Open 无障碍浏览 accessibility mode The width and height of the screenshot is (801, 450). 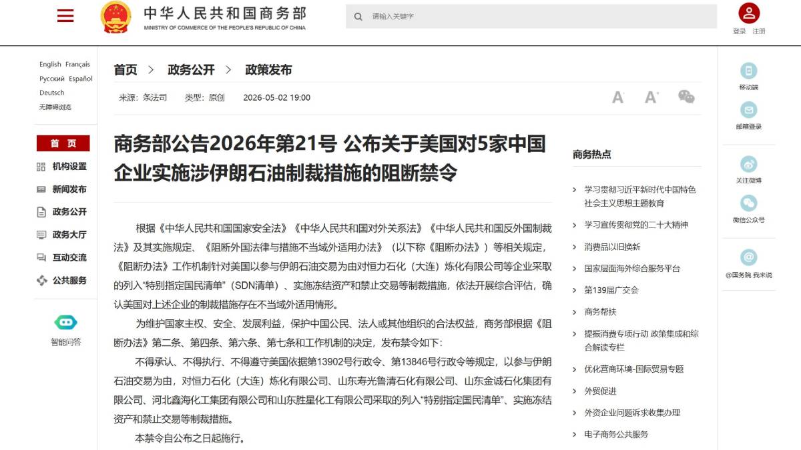[55, 107]
